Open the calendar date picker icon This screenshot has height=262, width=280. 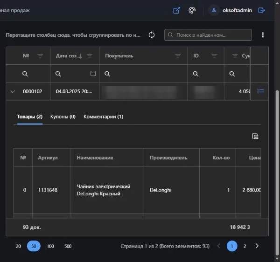click(x=93, y=73)
